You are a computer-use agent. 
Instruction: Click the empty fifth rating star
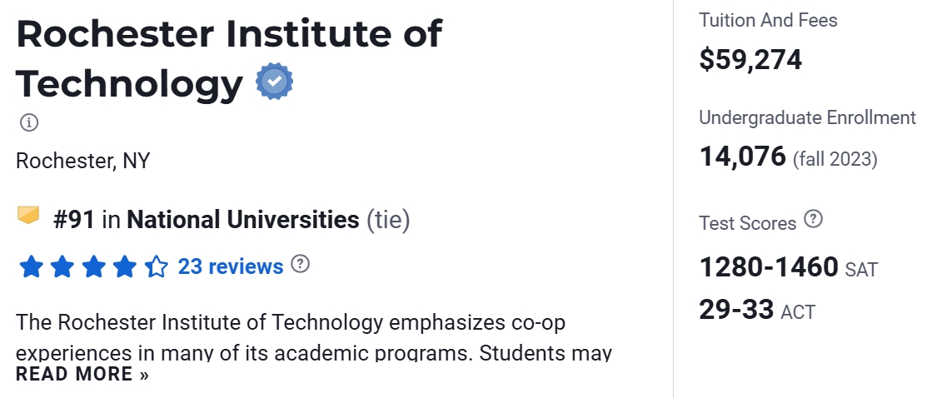(x=156, y=267)
